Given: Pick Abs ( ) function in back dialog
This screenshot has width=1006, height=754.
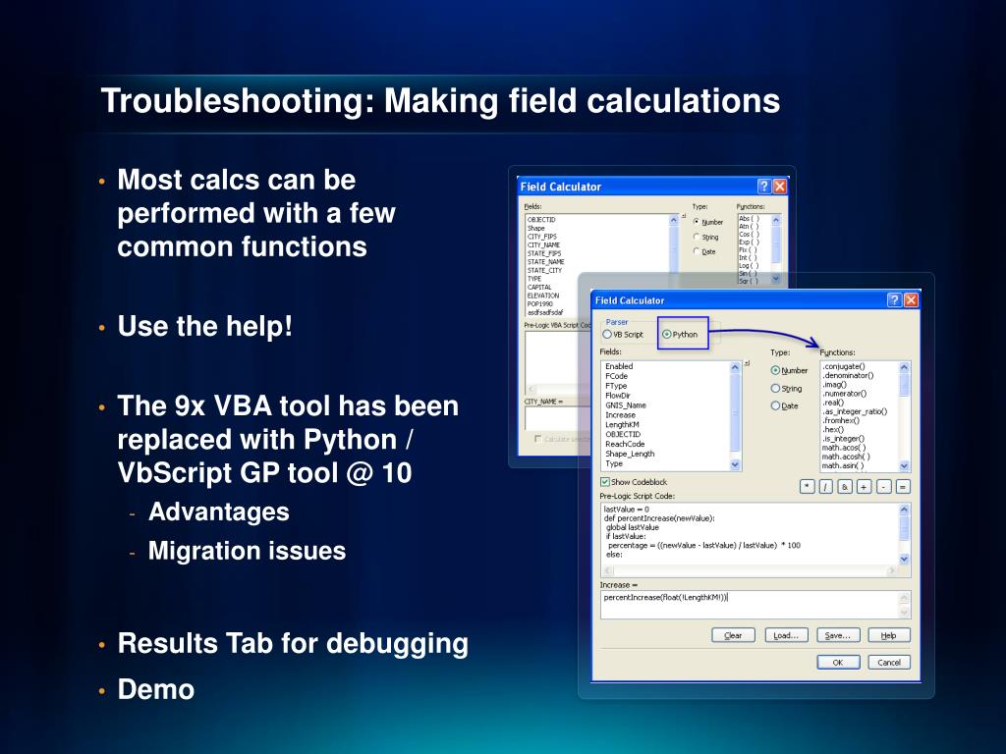Looking at the screenshot, I should coord(749,219).
